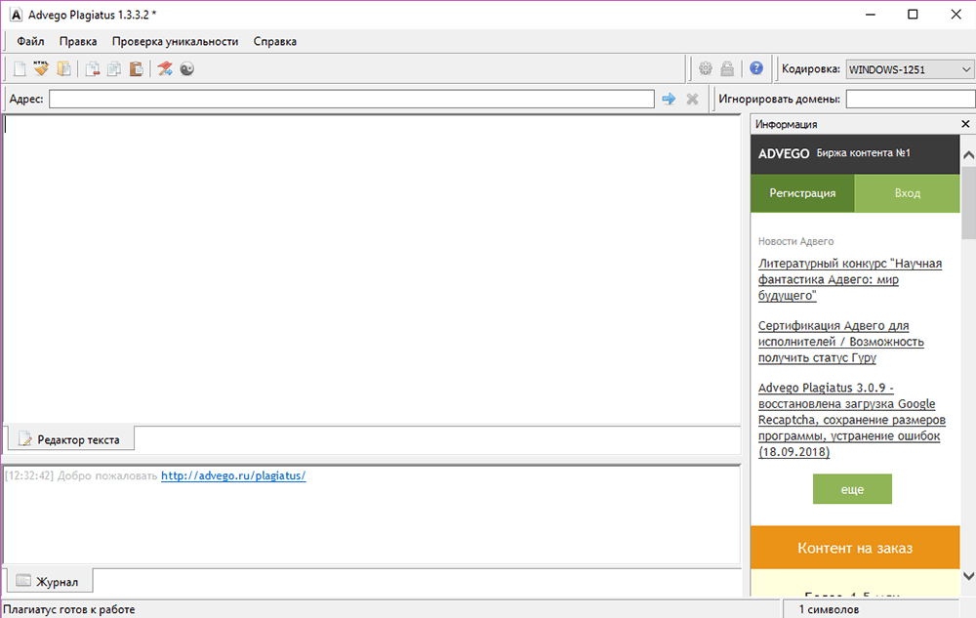976x618 pixels.
Task: Click the New document icon
Action: 20,68
